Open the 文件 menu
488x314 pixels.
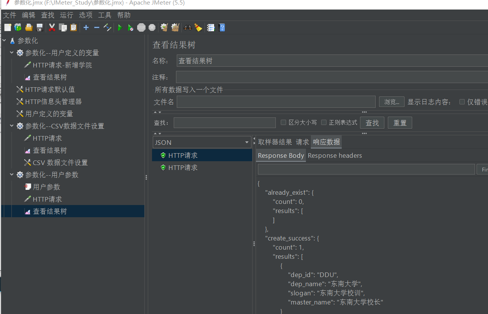(10, 15)
